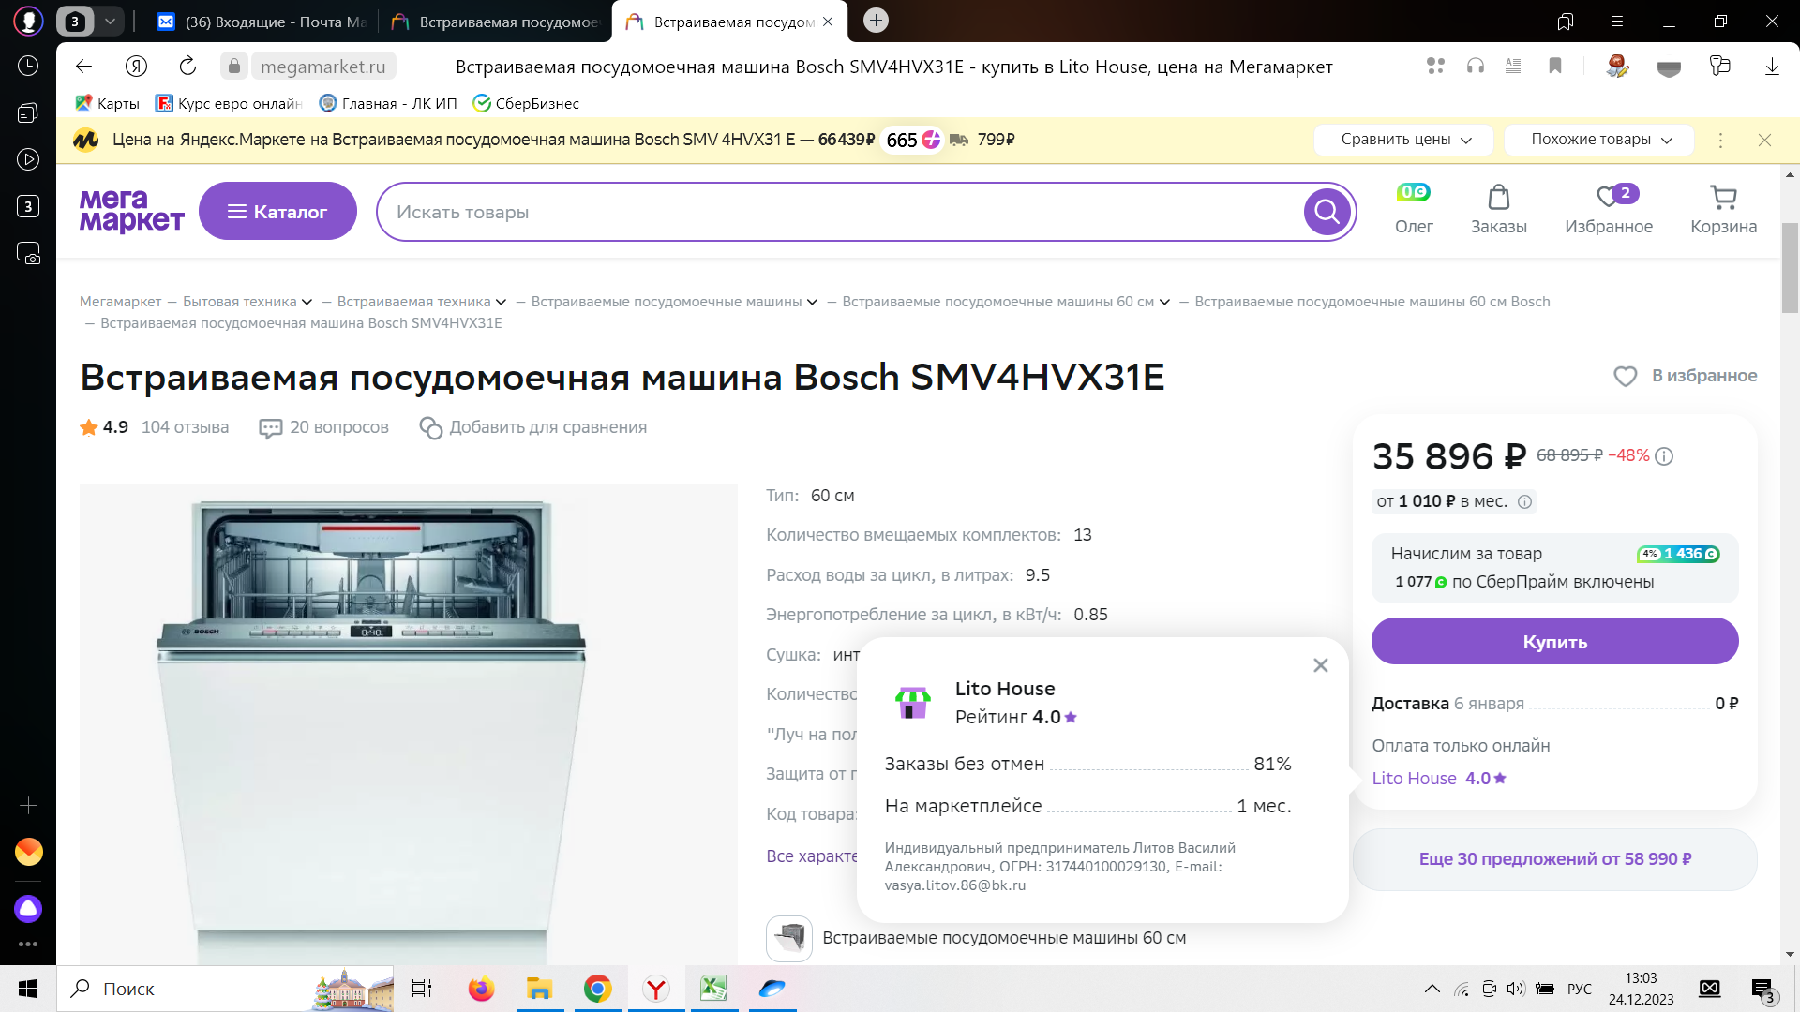
Task: Open Google Chrome from the taskbar
Action: click(597, 989)
